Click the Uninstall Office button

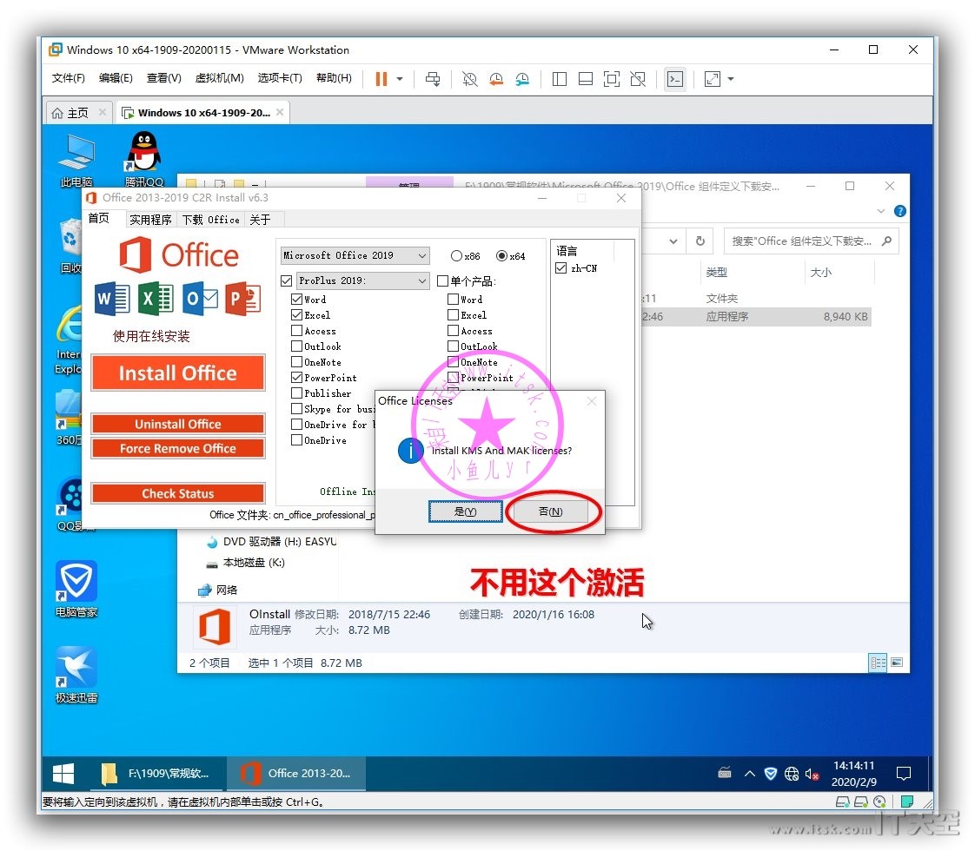pos(178,425)
